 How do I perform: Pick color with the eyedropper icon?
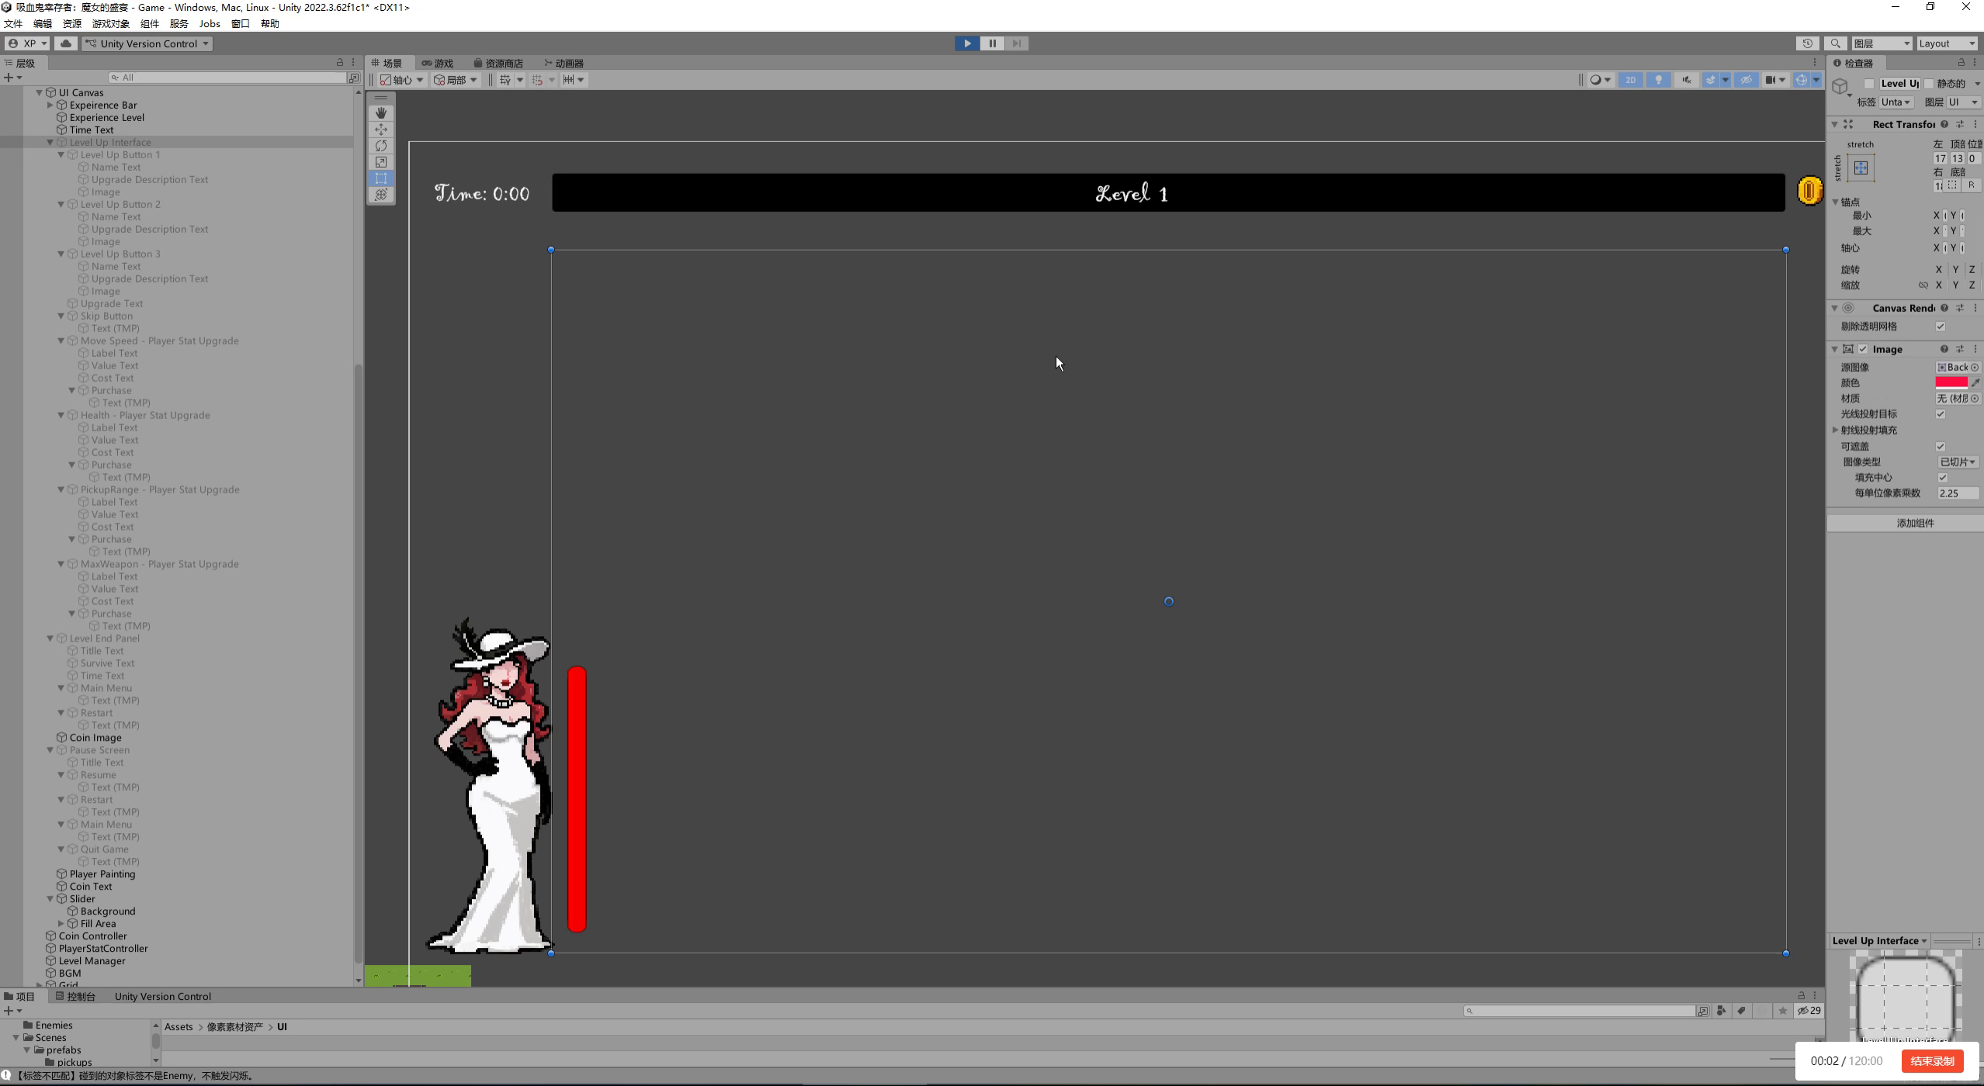[x=1975, y=382]
